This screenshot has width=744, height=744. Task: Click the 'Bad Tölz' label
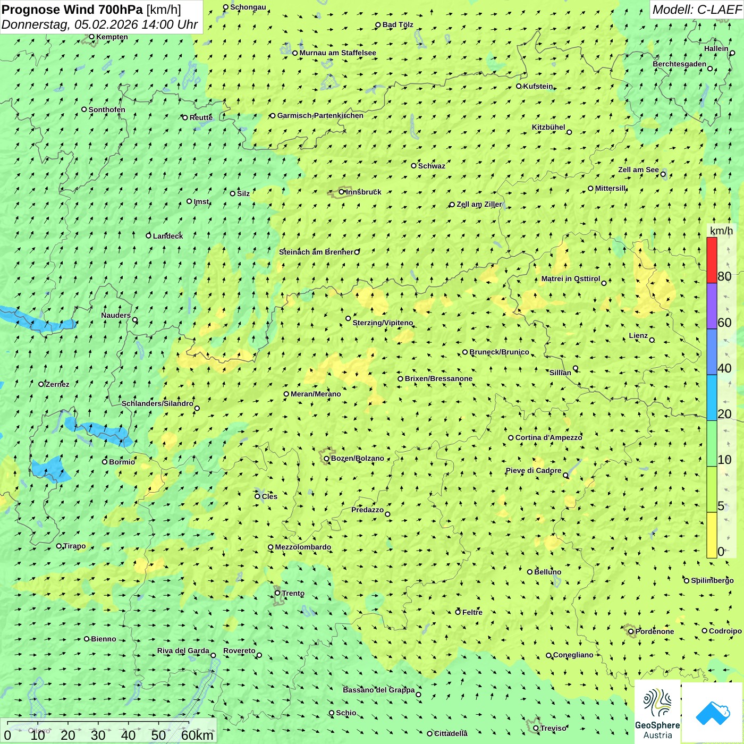click(x=398, y=24)
